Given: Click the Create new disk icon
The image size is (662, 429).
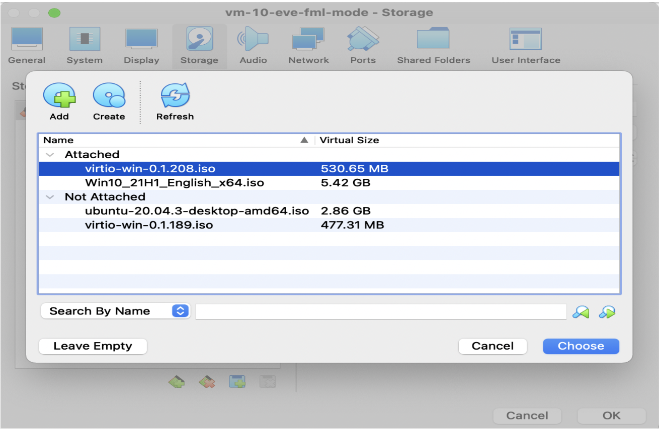Looking at the screenshot, I should click(109, 96).
